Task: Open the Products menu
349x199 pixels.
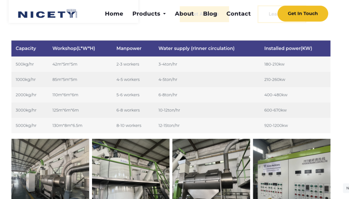Action: [x=146, y=14]
